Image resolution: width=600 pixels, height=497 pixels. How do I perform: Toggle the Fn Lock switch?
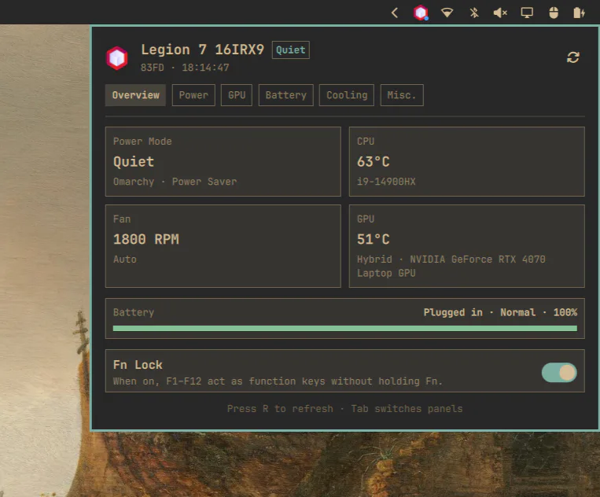(559, 372)
